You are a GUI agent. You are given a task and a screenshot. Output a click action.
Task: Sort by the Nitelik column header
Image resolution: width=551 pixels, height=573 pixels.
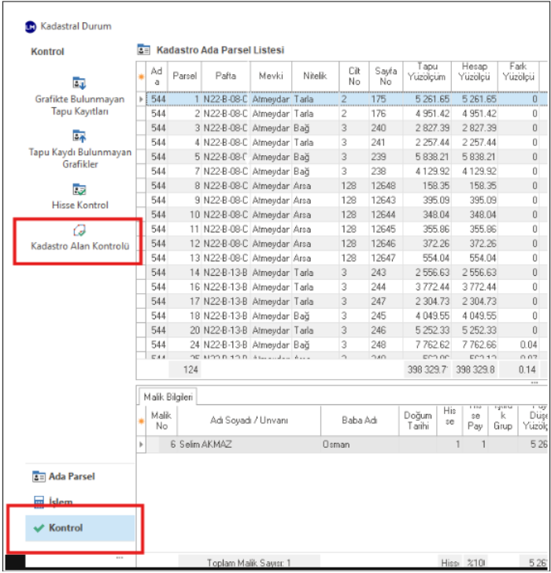tap(315, 76)
